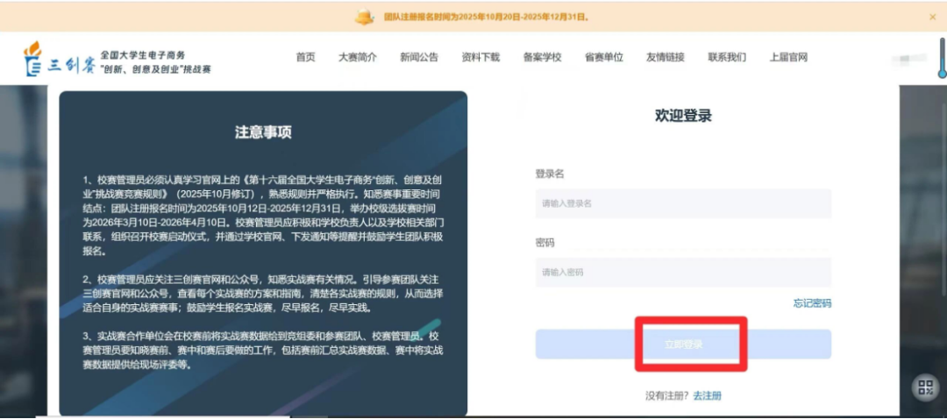
Task: Click the thermometer icon at right edge
Action: (941, 60)
